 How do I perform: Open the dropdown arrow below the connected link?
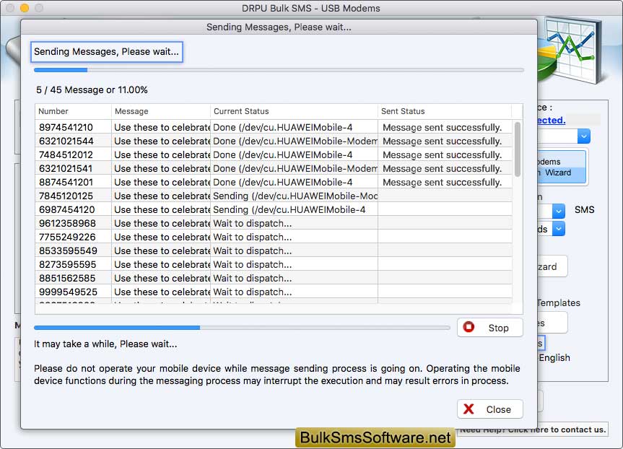584,136
